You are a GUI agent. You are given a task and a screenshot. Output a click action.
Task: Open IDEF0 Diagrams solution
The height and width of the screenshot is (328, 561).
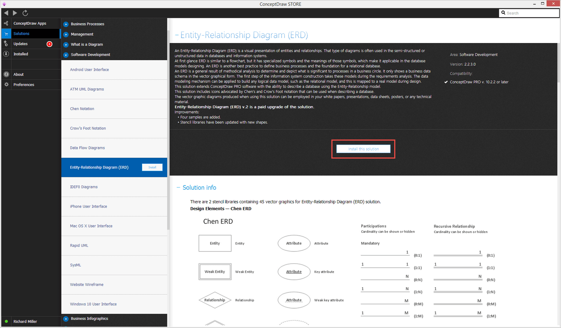tap(114, 187)
